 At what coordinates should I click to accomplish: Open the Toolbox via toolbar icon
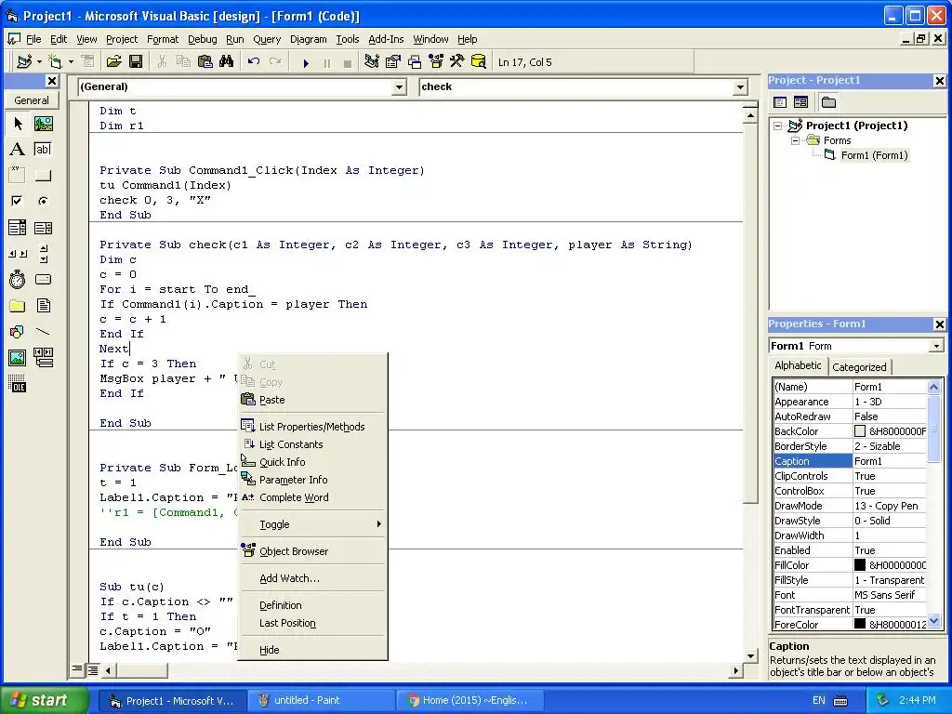click(457, 62)
